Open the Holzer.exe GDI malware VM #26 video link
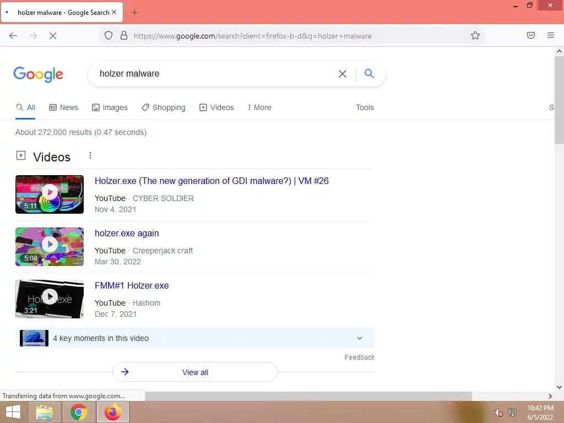 pyautogui.click(x=211, y=181)
